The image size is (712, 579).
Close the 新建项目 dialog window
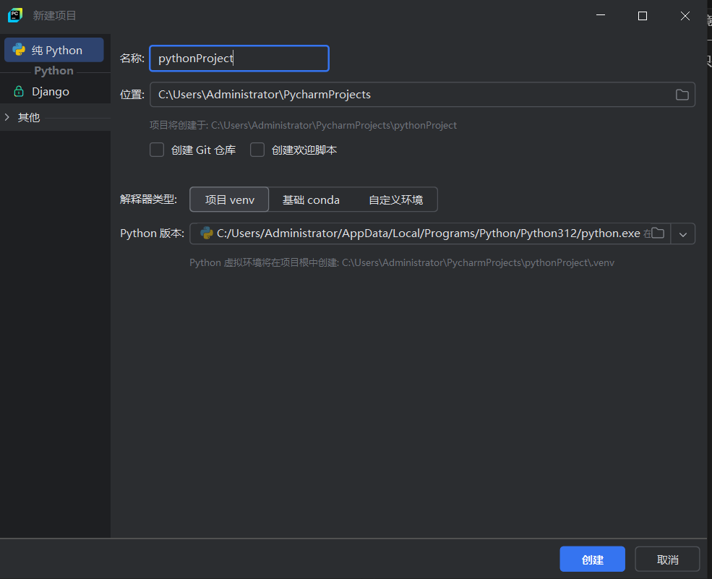point(685,16)
